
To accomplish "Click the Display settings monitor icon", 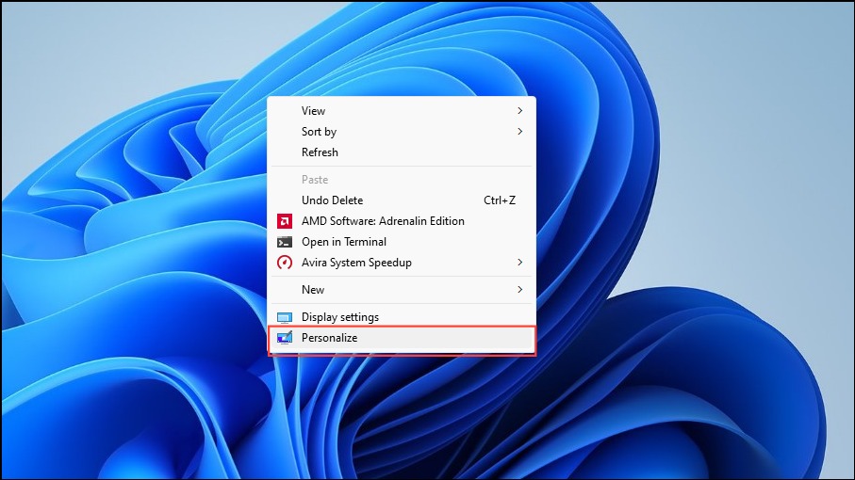I will 284,317.
